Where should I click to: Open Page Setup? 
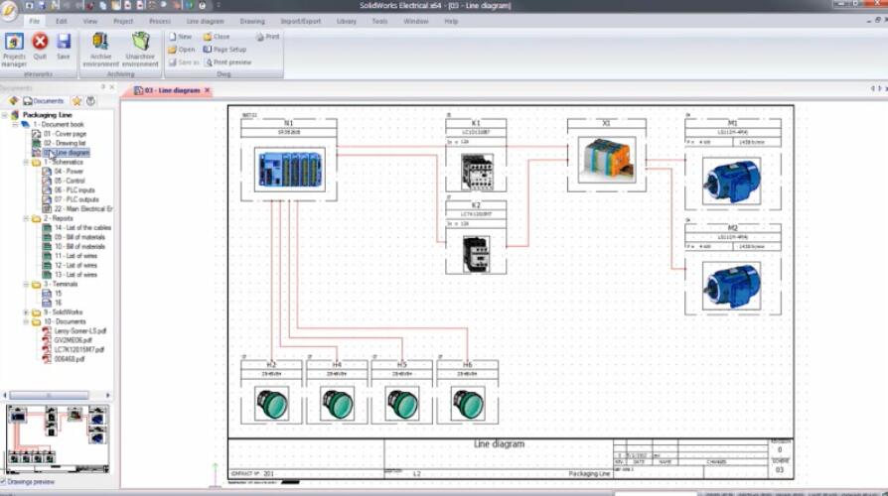pyautogui.click(x=224, y=50)
